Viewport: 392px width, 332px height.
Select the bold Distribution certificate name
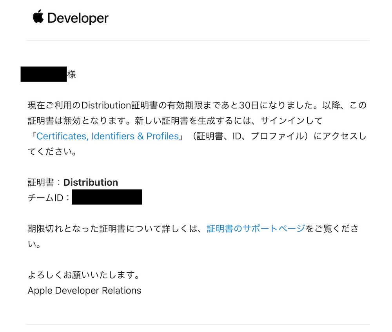(91, 182)
